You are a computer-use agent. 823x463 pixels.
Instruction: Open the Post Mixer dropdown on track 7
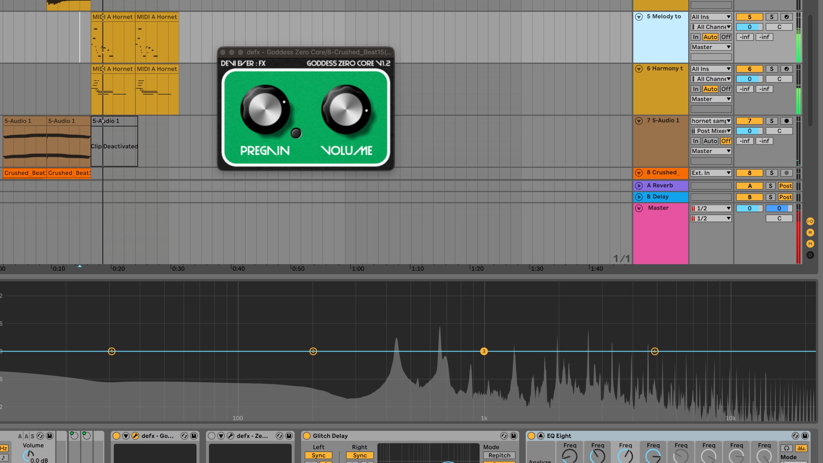click(711, 131)
